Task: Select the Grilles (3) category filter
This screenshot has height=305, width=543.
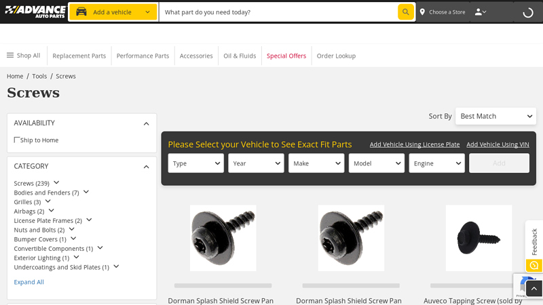Action: [27, 202]
